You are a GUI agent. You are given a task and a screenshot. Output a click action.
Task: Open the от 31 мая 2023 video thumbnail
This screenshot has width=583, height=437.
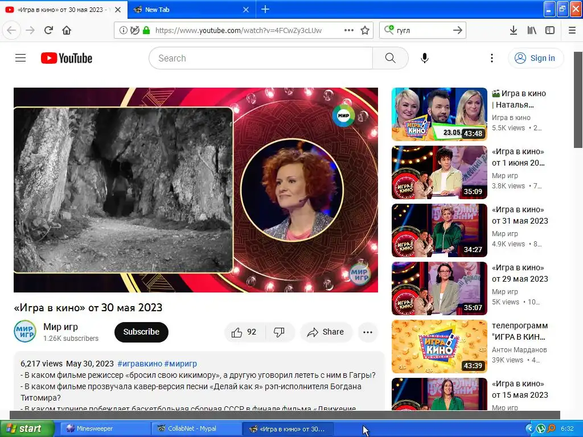tap(439, 230)
